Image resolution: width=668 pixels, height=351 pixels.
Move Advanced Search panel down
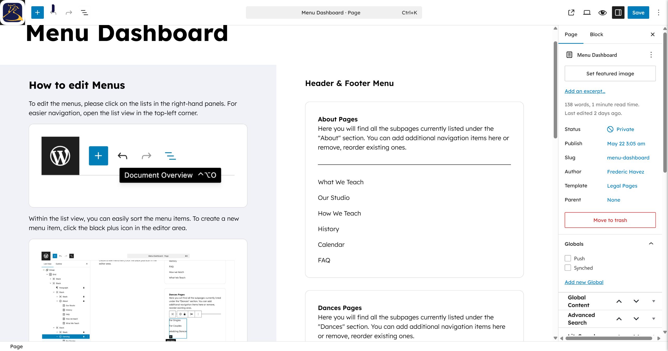[x=636, y=319]
